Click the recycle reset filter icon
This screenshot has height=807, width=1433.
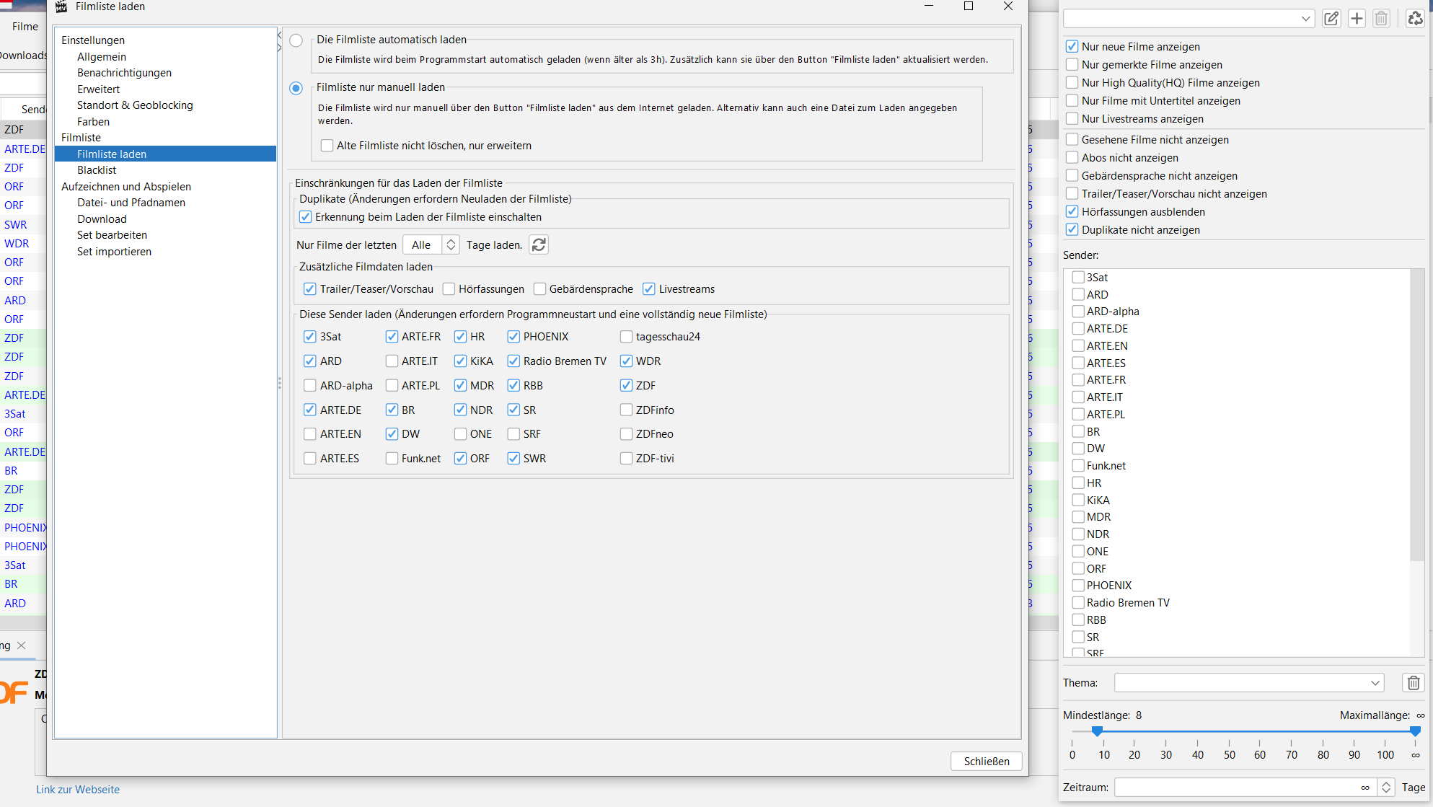pos(1415,19)
